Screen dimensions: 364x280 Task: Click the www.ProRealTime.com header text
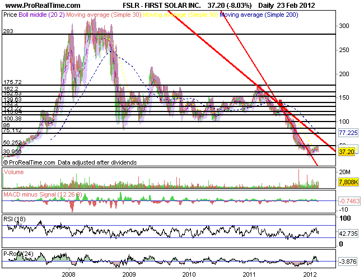[x=43, y=6]
